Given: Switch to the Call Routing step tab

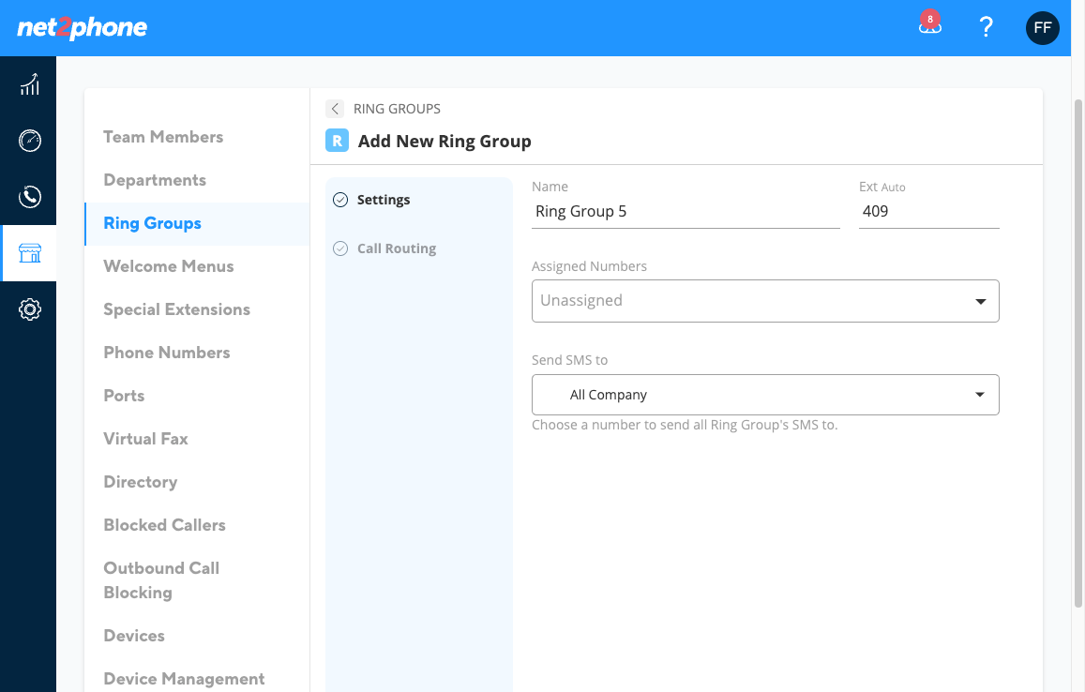Looking at the screenshot, I should pos(397,248).
